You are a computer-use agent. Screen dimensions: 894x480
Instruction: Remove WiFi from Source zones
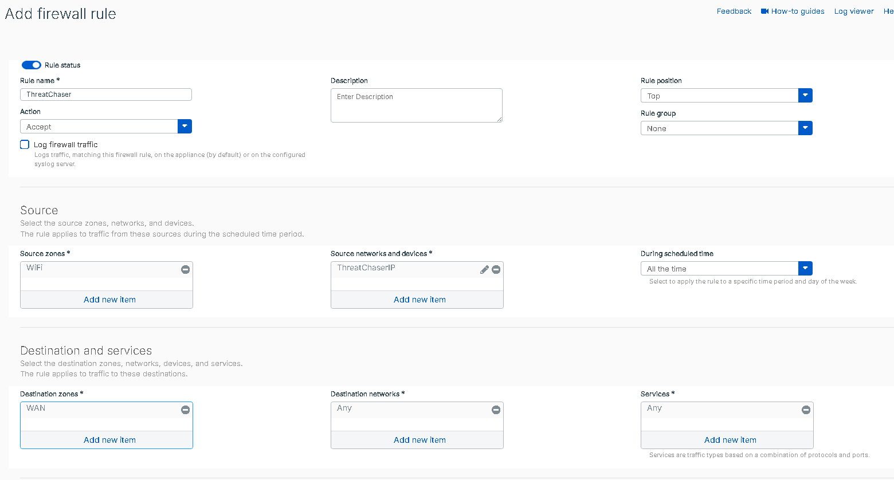185,269
